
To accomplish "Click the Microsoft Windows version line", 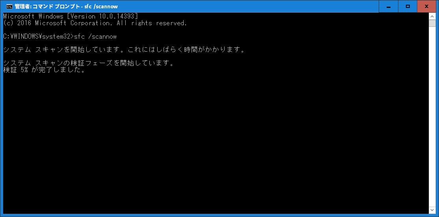I will pos(71,16).
